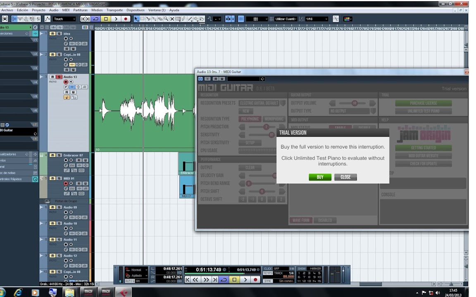The height and width of the screenshot is (297, 476).
Task: Toggle record enable on Audio 13
Action: pyautogui.click(x=66, y=82)
